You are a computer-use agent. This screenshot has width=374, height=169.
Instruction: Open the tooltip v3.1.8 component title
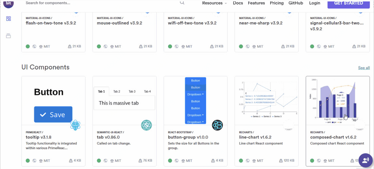click(39, 137)
